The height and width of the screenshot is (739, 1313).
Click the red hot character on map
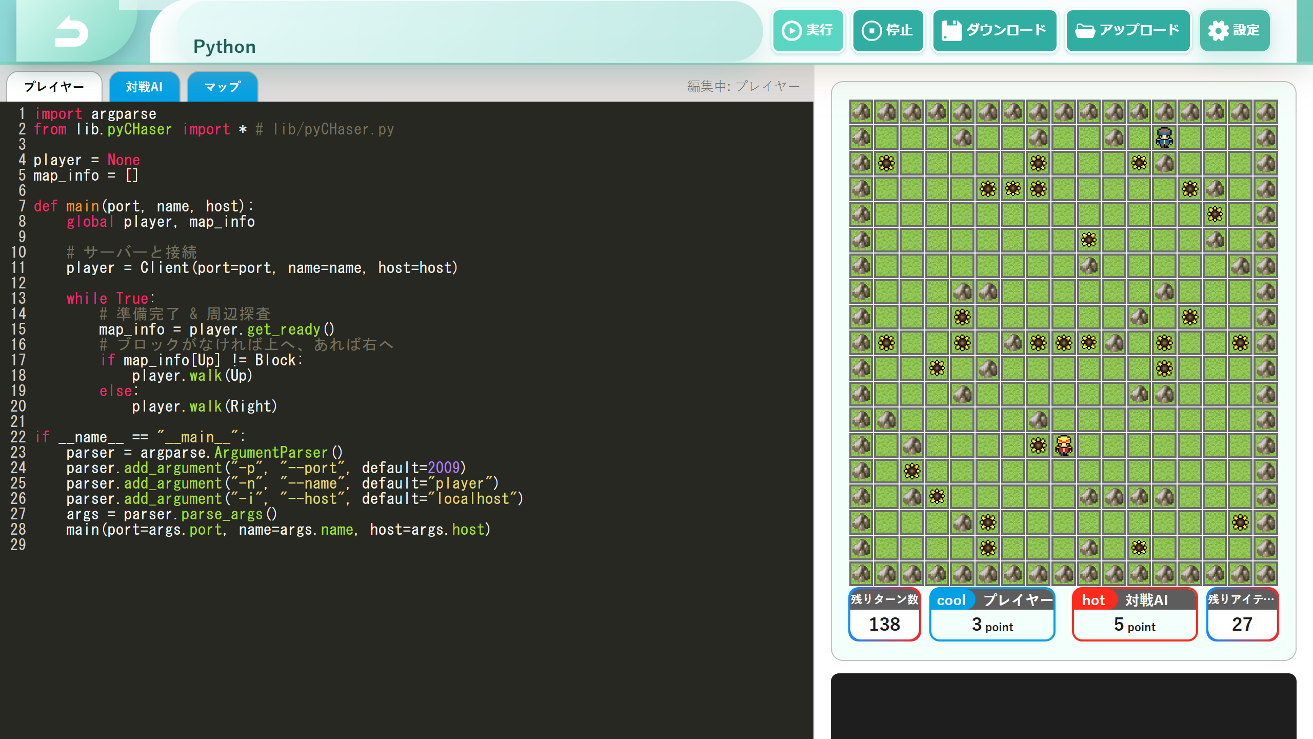click(1064, 445)
